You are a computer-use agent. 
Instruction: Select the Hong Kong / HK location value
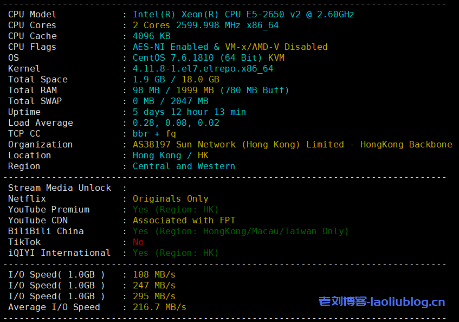coord(170,156)
